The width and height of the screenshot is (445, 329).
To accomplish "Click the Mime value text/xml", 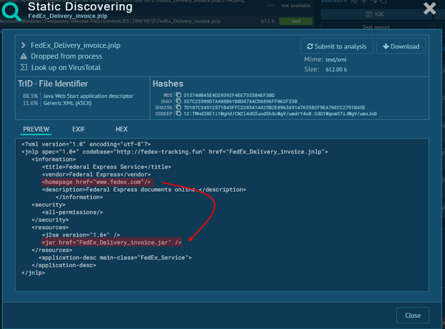I will coord(336,59).
